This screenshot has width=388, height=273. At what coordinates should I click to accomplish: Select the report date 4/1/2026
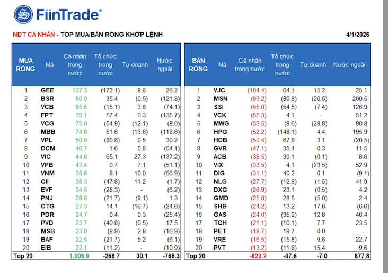[x=358, y=35]
